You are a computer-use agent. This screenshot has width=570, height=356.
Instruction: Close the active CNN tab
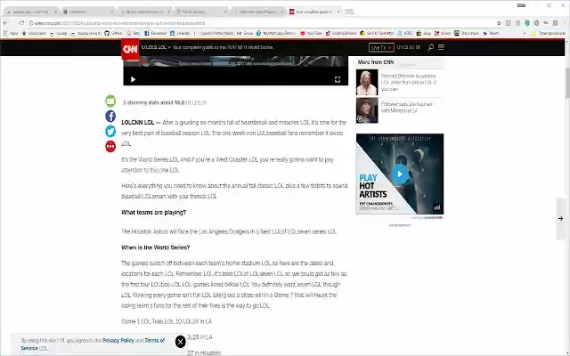coord(338,12)
